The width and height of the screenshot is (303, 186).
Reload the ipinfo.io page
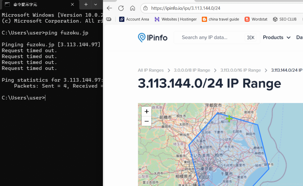[x=121, y=8]
